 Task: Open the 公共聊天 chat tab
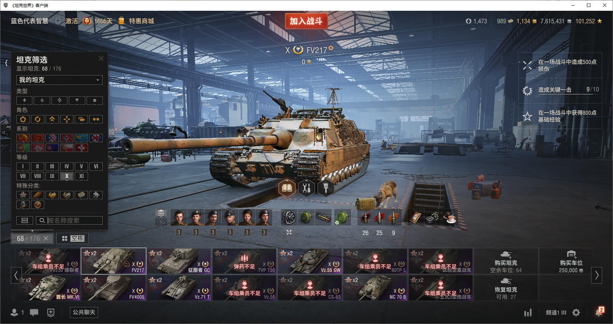(84, 313)
